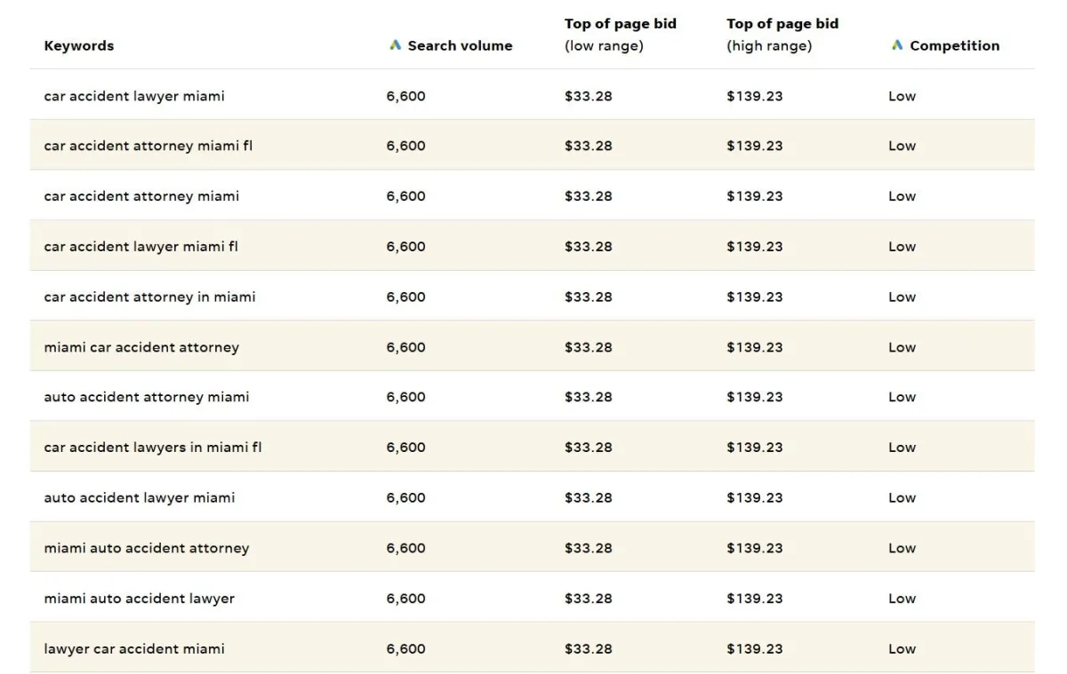Open keyword car accident lawyer miami
This screenshot has width=1067, height=674.
(134, 96)
